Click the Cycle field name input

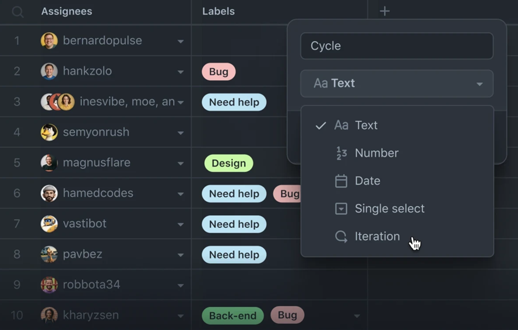[397, 46]
